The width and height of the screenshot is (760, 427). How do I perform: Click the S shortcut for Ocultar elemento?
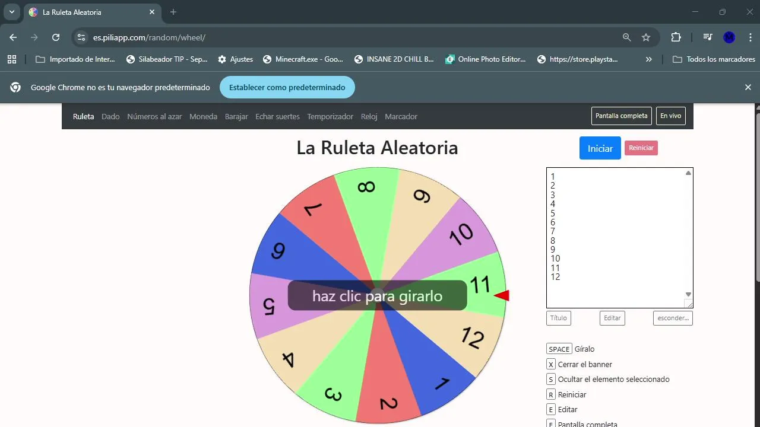(x=551, y=380)
